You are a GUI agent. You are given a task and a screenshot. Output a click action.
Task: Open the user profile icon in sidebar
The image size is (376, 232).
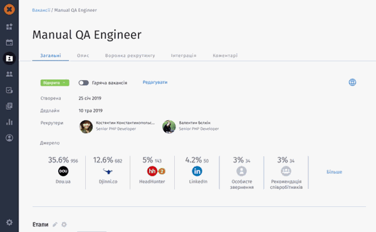point(9,138)
